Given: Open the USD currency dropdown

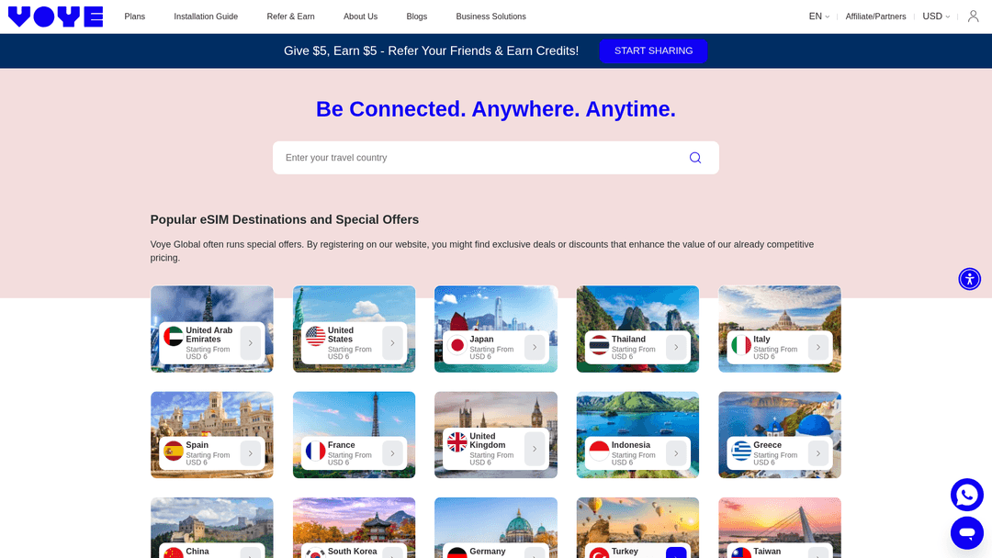Looking at the screenshot, I should tap(936, 16).
